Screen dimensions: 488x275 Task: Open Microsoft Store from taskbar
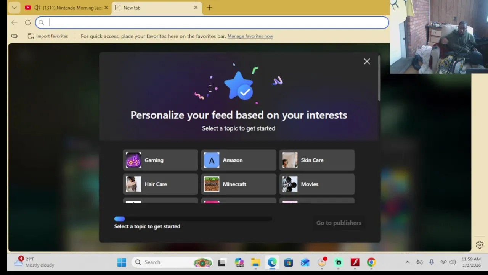pyautogui.click(x=289, y=262)
